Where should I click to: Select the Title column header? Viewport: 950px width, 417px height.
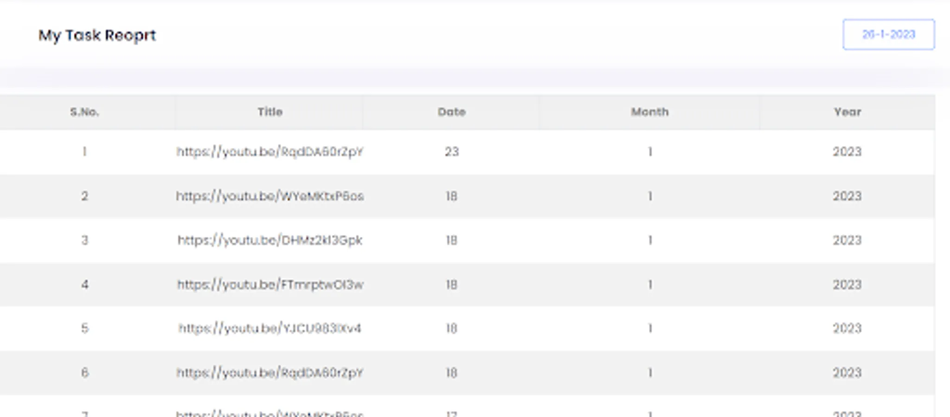[270, 112]
